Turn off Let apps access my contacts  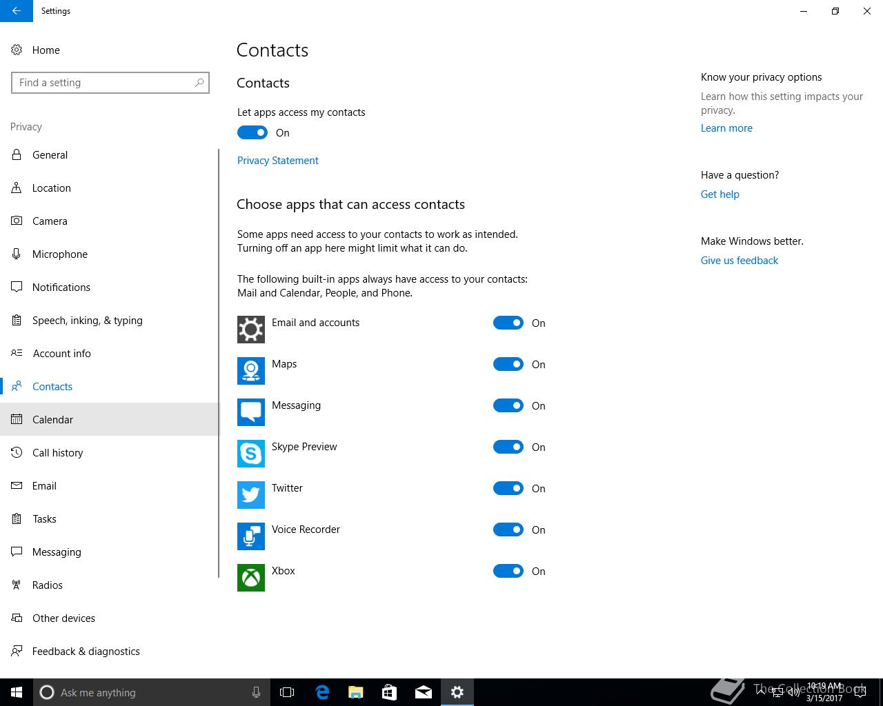point(252,132)
